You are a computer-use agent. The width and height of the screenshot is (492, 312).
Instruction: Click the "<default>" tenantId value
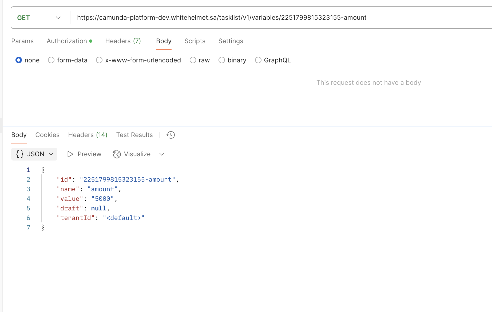(x=124, y=218)
